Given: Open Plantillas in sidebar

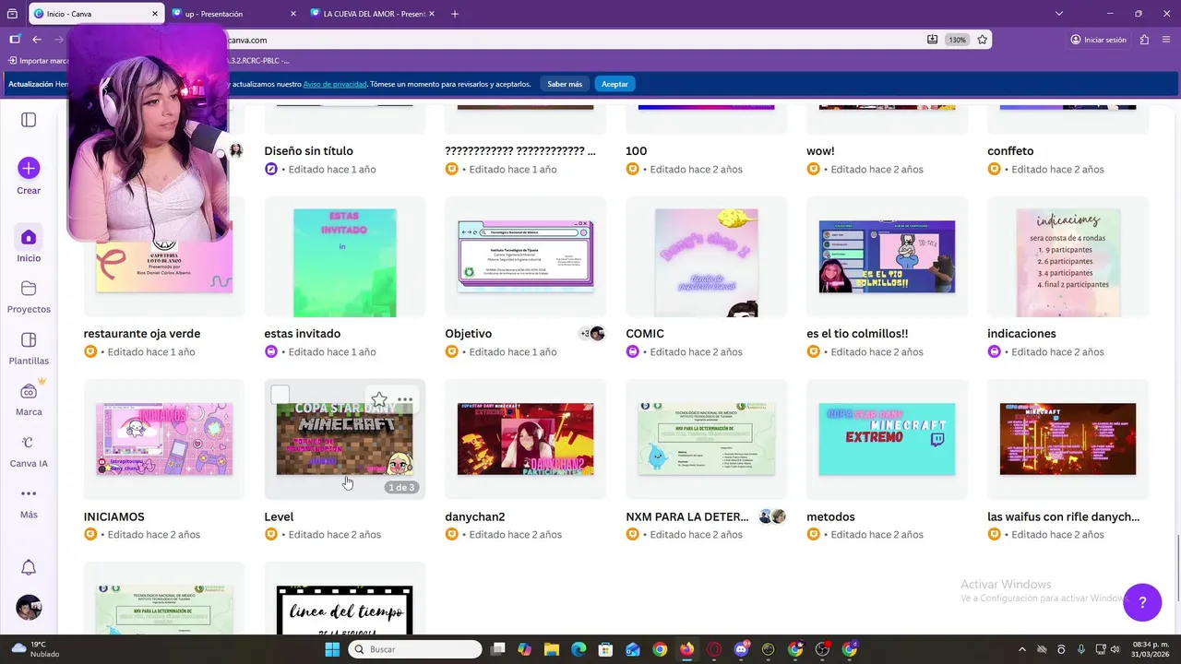Looking at the screenshot, I should point(29,348).
